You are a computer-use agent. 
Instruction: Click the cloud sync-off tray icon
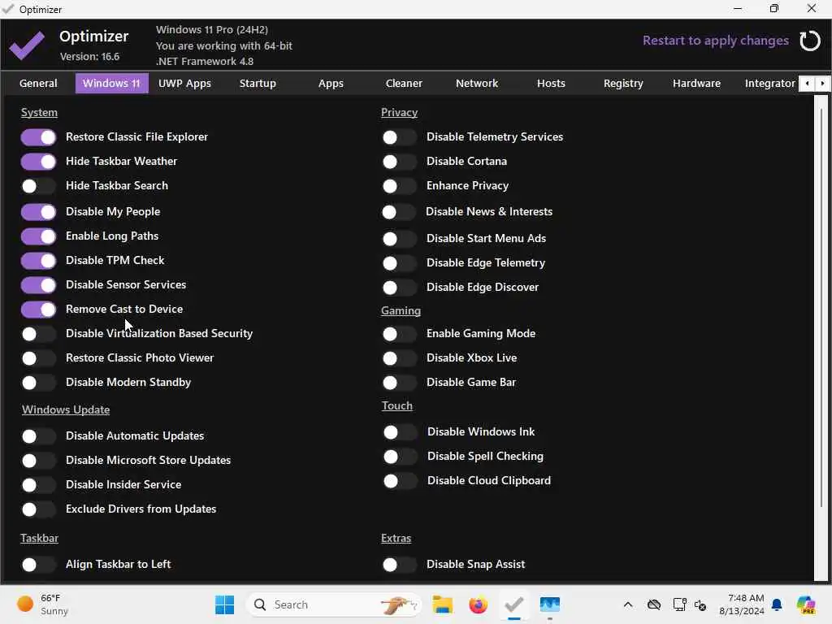[654, 604]
